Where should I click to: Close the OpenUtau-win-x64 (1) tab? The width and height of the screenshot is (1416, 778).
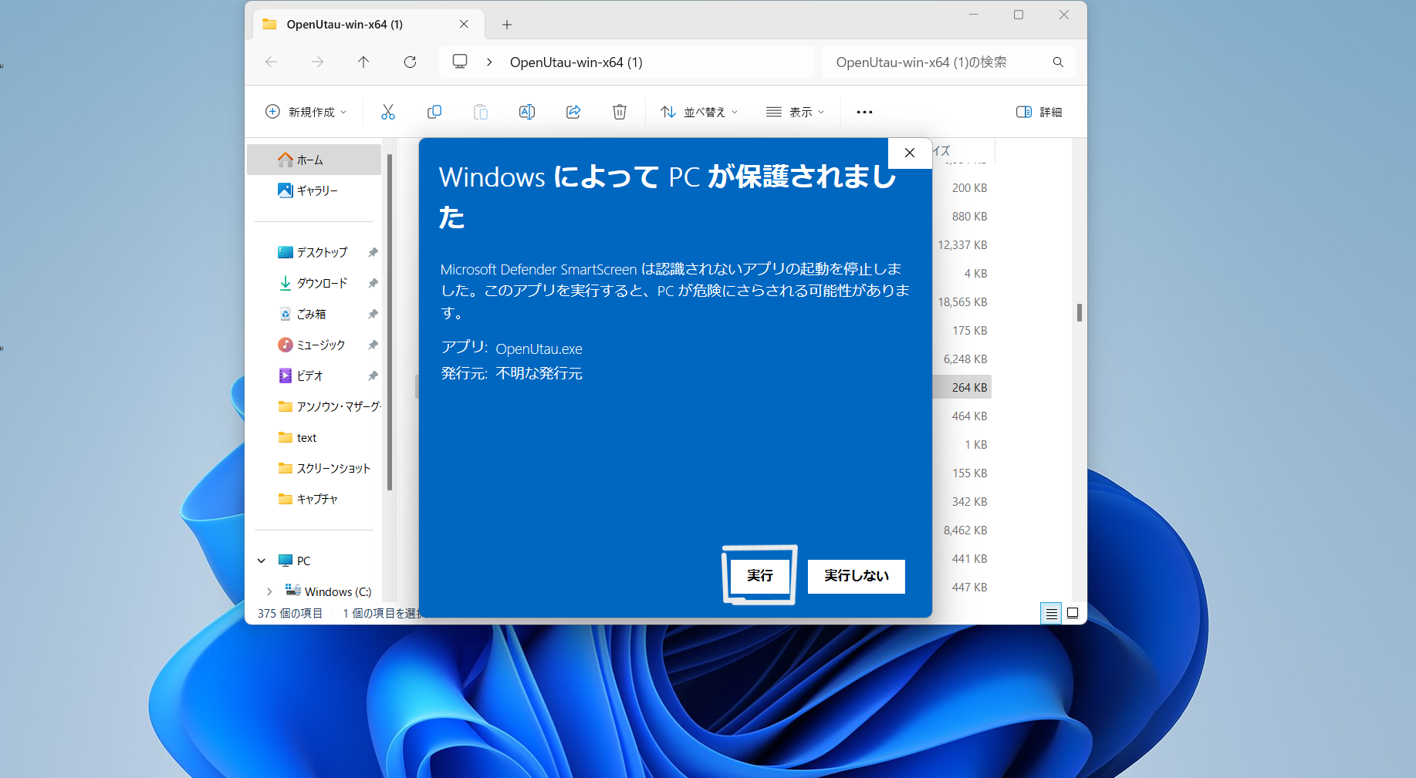(x=464, y=24)
